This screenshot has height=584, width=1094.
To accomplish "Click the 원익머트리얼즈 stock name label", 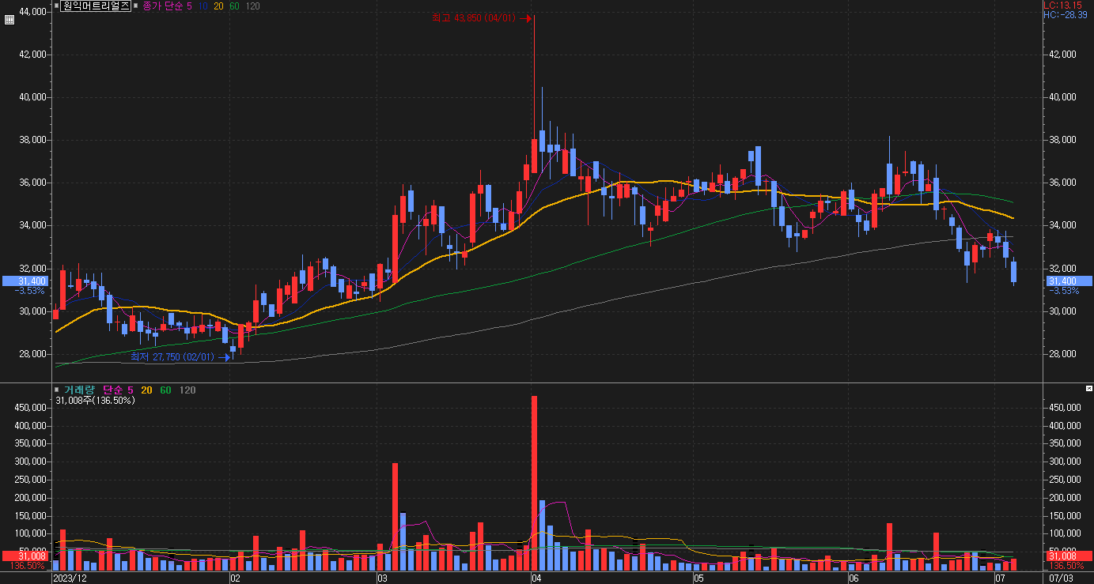I will pyautogui.click(x=94, y=6).
